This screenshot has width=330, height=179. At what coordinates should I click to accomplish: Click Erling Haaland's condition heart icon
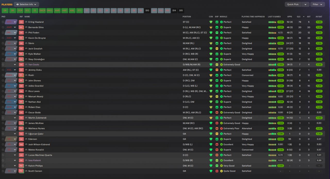(x=211, y=22)
